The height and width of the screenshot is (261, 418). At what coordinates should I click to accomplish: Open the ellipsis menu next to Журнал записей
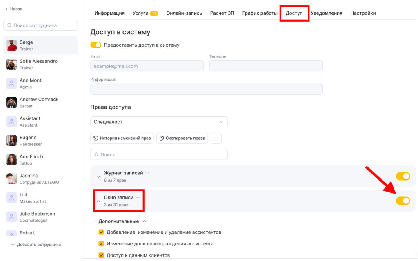147,173
